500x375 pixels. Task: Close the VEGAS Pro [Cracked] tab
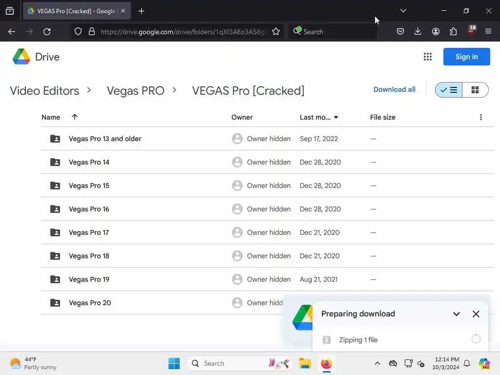point(123,11)
